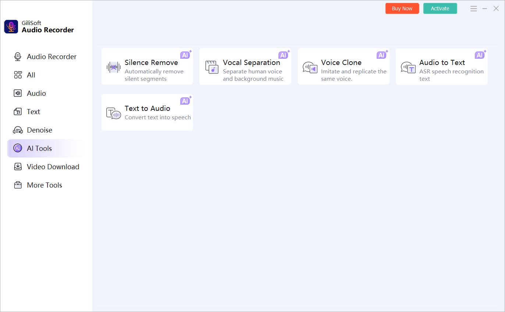Select the Text category in sidebar
The height and width of the screenshot is (312, 505).
click(x=33, y=112)
